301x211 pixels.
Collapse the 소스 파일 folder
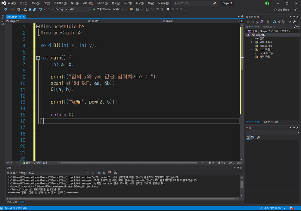252,49
